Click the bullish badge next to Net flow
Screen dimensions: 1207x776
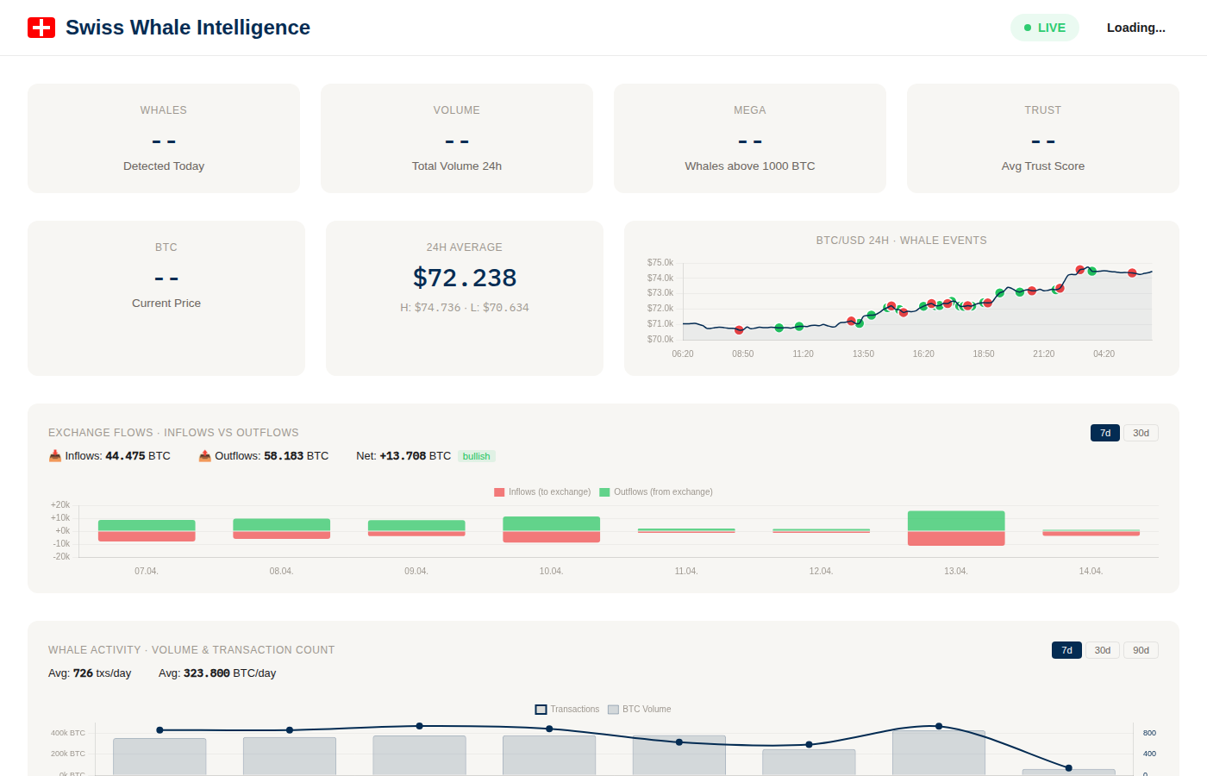pyautogui.click(x=476, y=455)
